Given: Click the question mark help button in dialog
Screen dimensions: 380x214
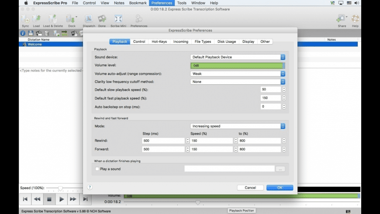Looking at the screenshot, I should click(90, 187).
